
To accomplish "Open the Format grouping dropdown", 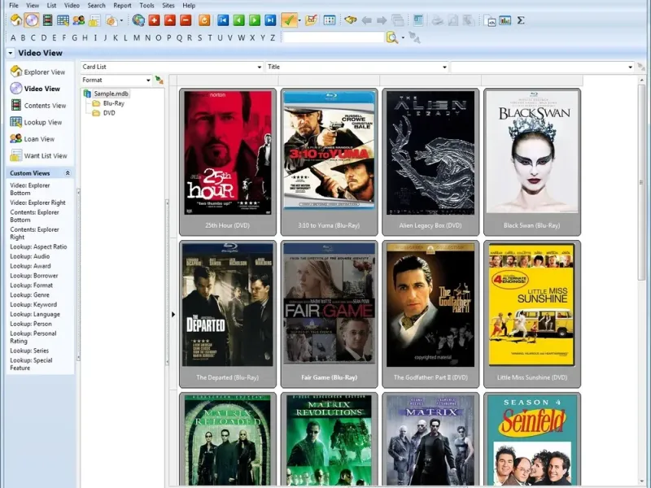I will pos(148,81).
